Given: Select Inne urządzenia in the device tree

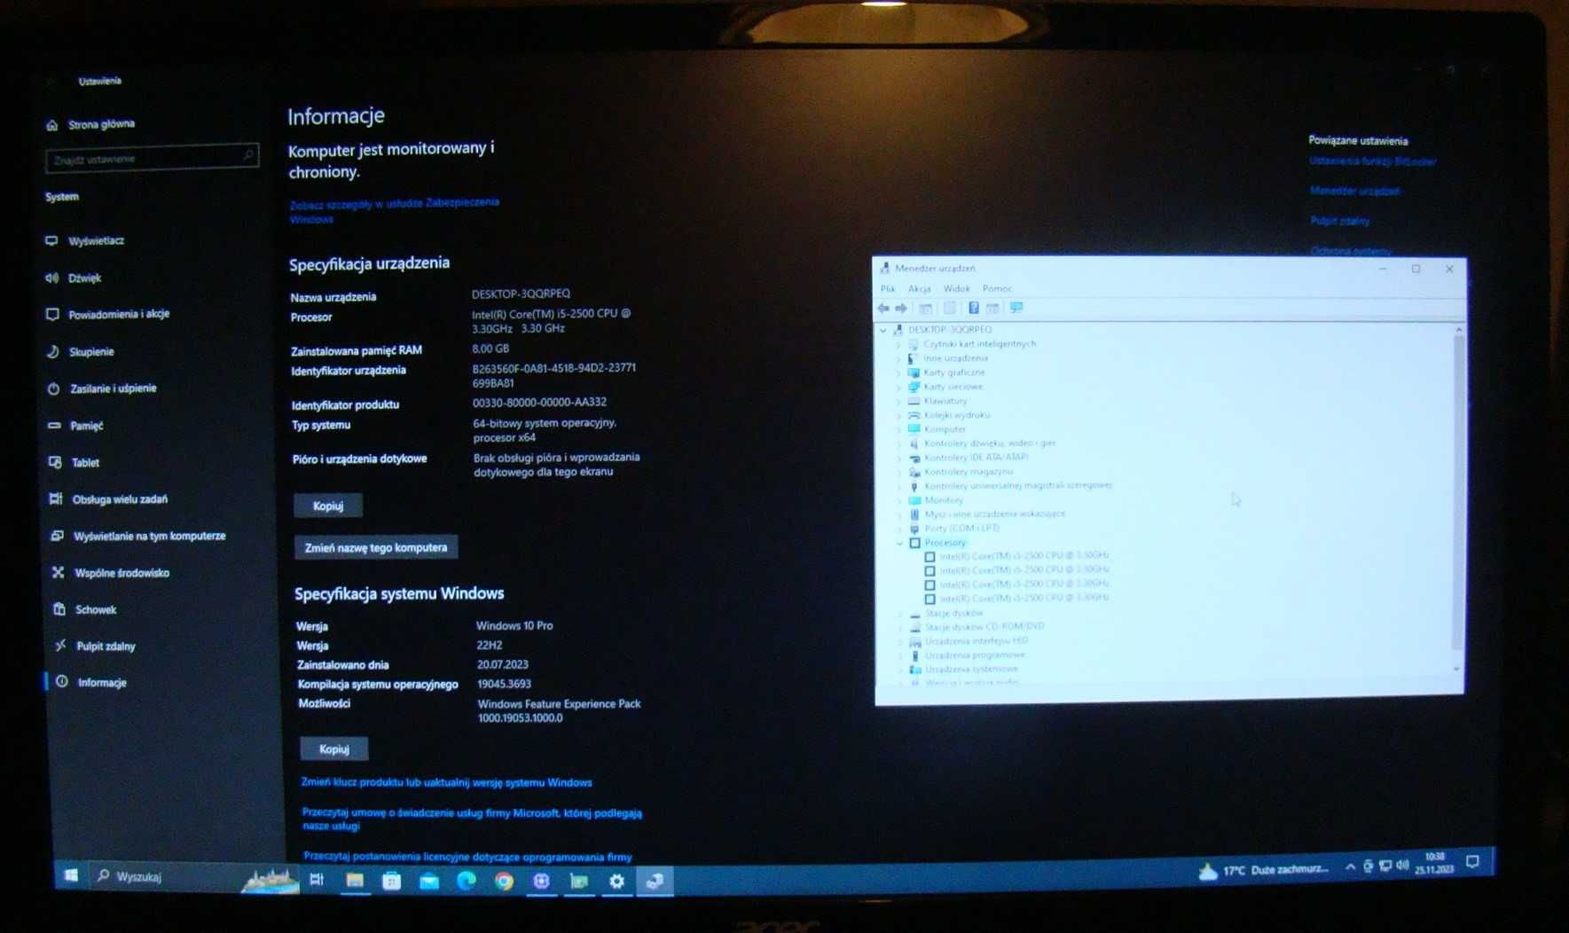Looking at the screenshot, I should 955,358.
